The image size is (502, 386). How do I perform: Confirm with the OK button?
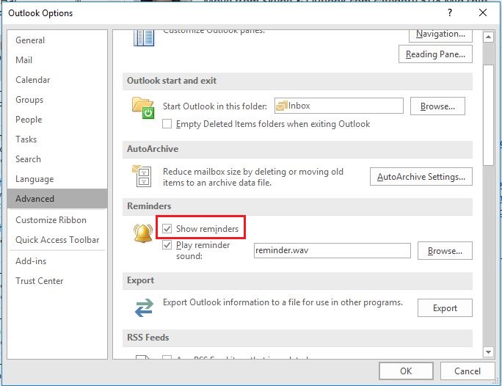pyautogui.click(x=406, y=371)
